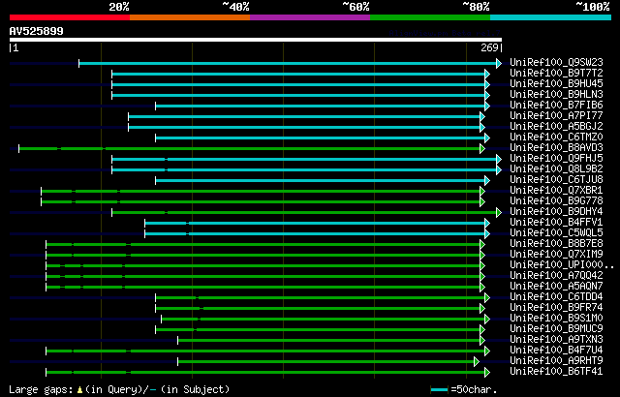Choose the UniRef100_B9DHY4 hit name

pos(556,212)
